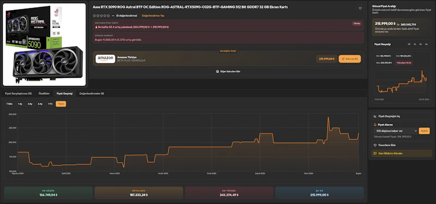Screen dimensions: 436x204
Task: Select the 7 Gün range filter
Action: tap(9, 104)
